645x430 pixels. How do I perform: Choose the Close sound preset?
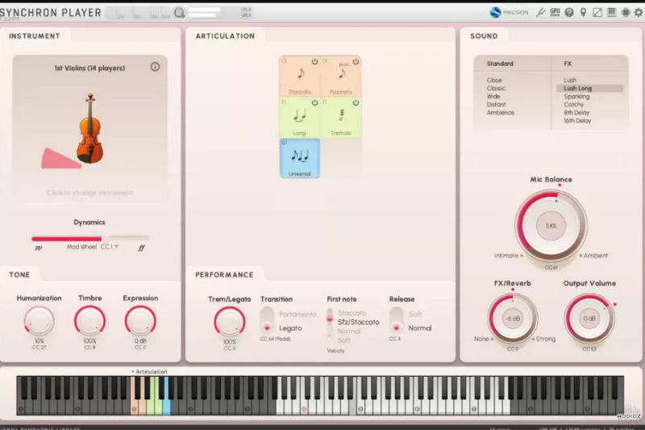point(494,80)
